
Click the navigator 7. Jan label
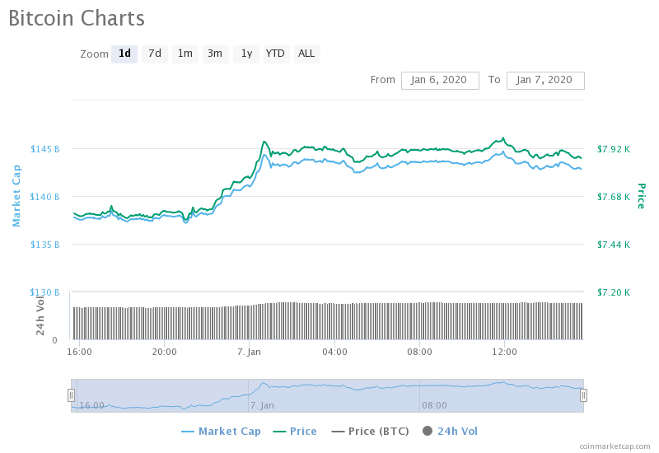click(262, 405)
